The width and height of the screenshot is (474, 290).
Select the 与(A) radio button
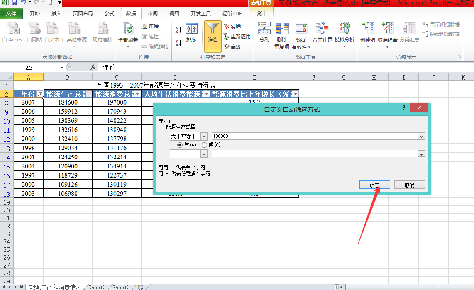click(180, 145)
